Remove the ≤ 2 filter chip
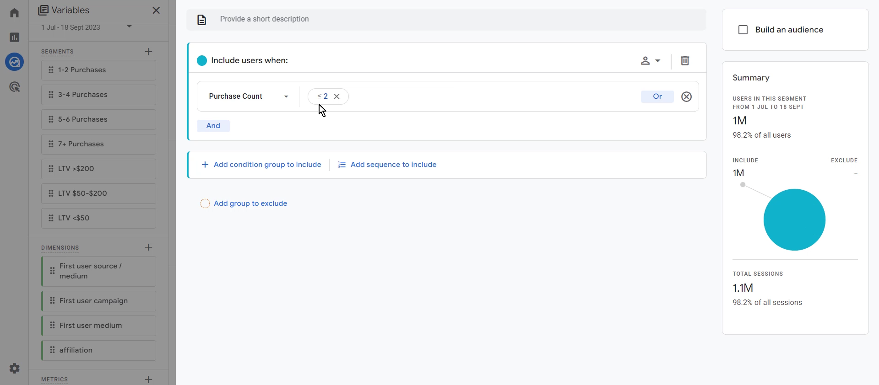 [x=336, y=96]
